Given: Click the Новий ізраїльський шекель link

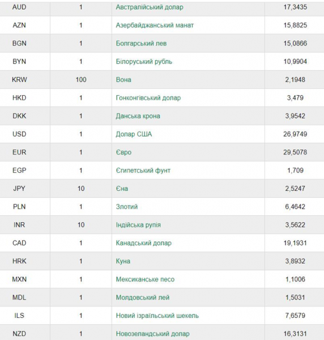Looking at the screenshot, I should (x=157, y=316).
